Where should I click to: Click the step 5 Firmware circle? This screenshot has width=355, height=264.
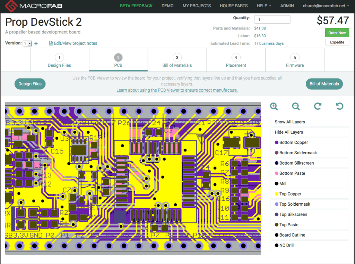[x=295, y=58]
